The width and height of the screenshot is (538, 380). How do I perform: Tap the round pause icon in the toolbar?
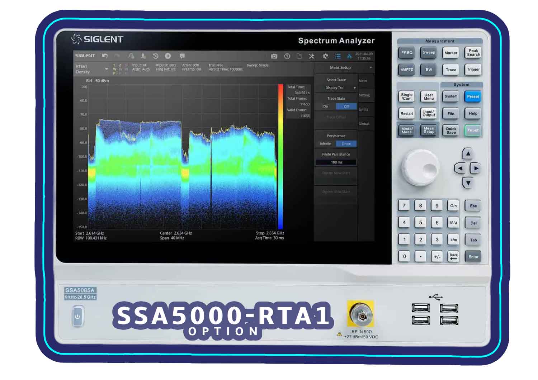point(167,56)
